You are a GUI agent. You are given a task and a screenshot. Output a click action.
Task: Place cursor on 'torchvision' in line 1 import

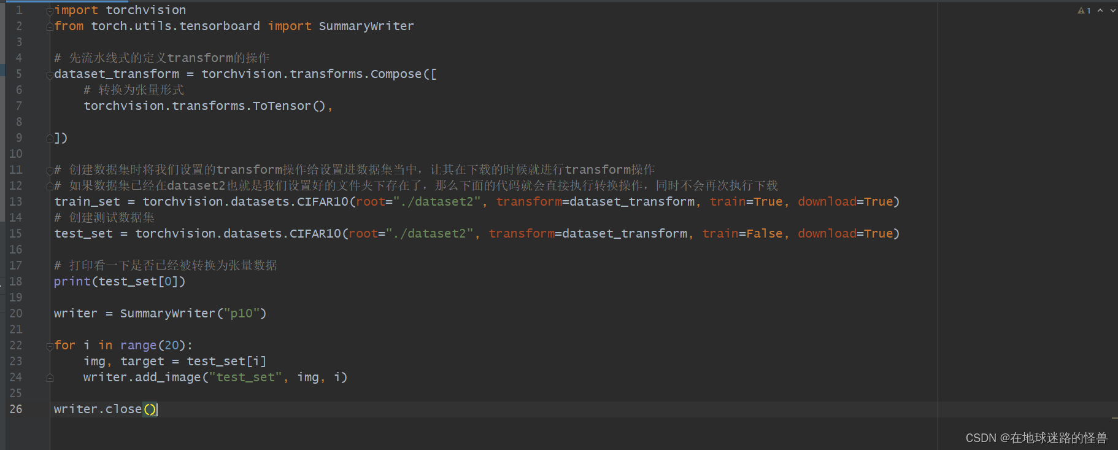click(x=146, y=10)
